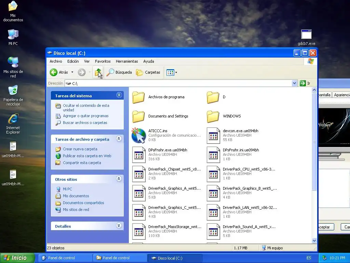
Task: Click the Aceptar button in background window
Action: [x=326, y=227]
